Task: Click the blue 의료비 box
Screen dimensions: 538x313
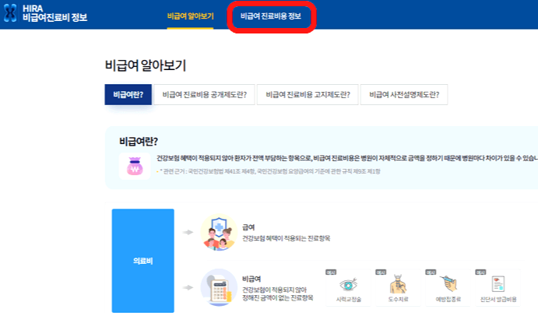Action: 142,261
